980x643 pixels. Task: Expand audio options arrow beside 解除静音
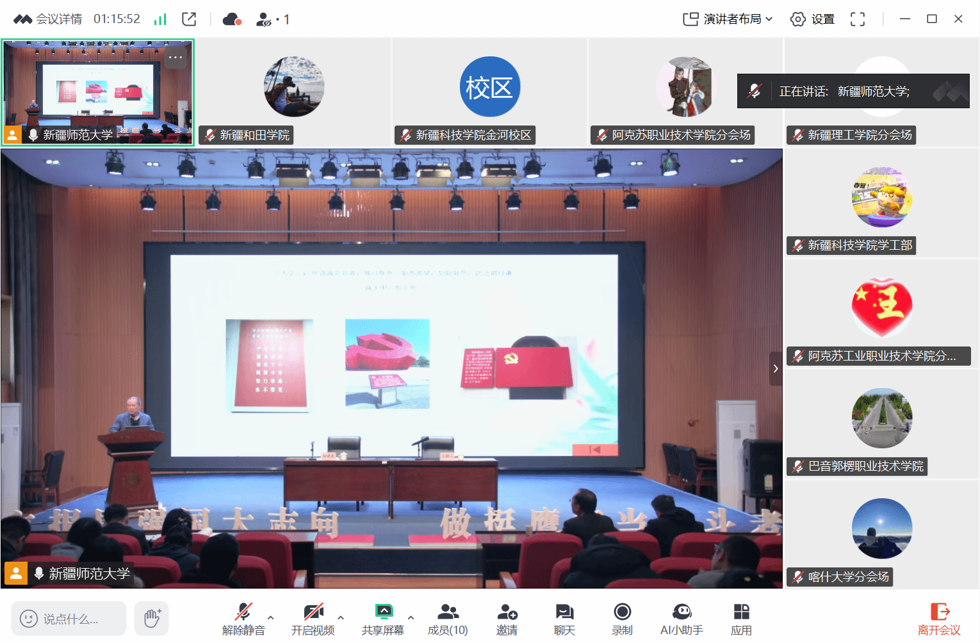(x=271, y=618)
